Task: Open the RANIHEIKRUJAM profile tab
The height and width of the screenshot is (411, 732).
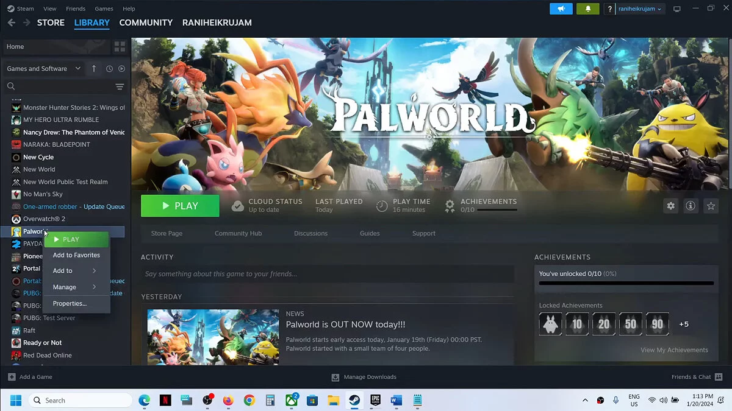Action: (217, 23)
